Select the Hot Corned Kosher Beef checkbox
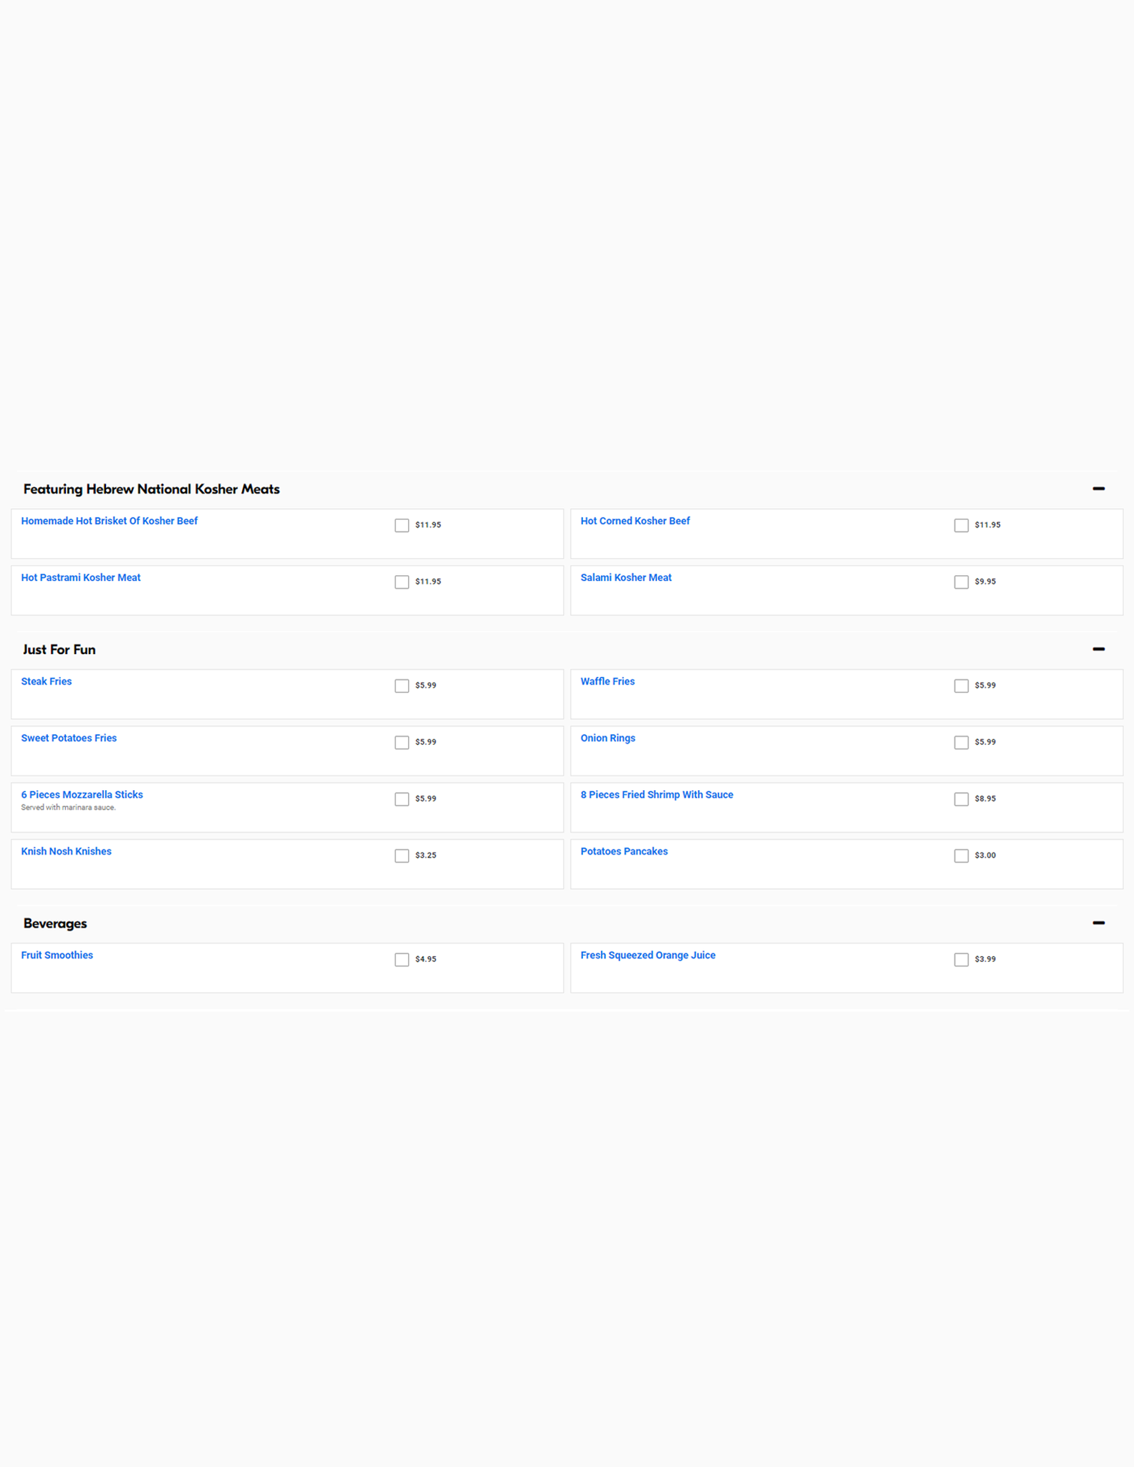1134x1467 pixels. tap(961, 525)
